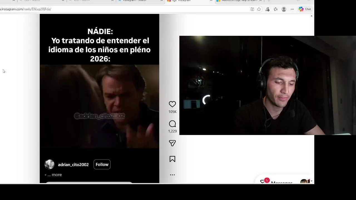Viewport: 356px width, 200px height.
Task: Open Edge Settings and more menu
Action: tap(292, 9)
